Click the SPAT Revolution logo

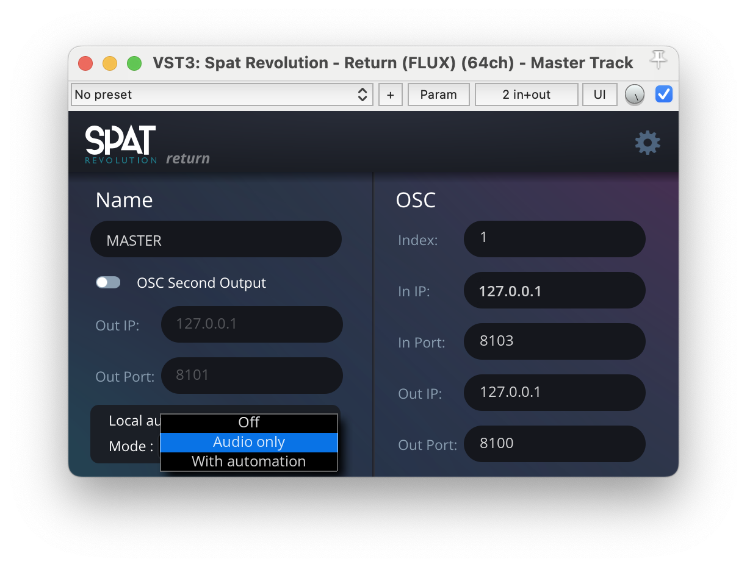pyautogui.click(x=121, y=144)
